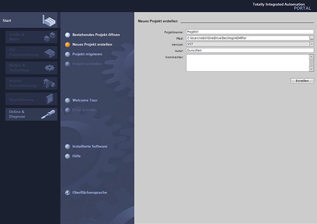Click the bullet icon beside Bestehendes Projekt öffnen
Image resolution: width=317 pixels, height=224 pixels.
click(68, 35)
